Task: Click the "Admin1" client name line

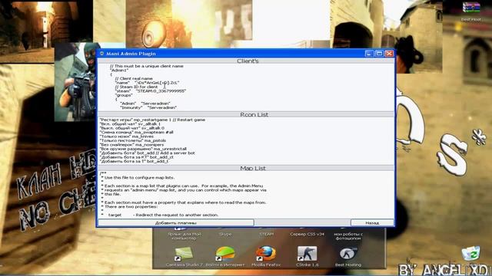Action: pos(120,71)
